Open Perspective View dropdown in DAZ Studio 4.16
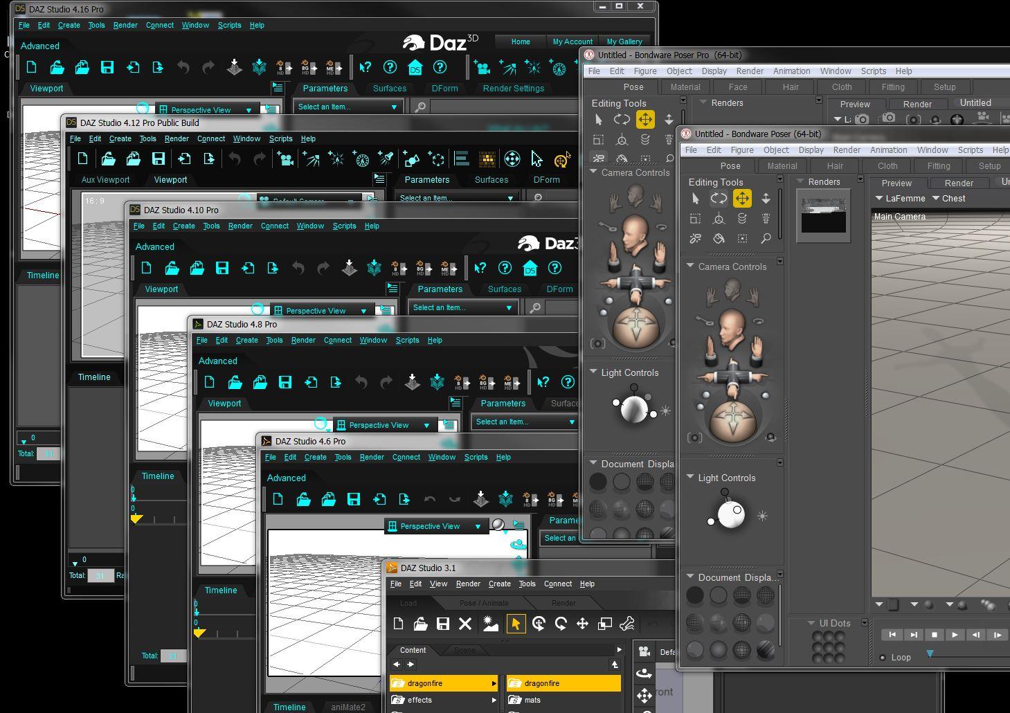This screenshot has width=1010, height=713. [x=206, y=110]
